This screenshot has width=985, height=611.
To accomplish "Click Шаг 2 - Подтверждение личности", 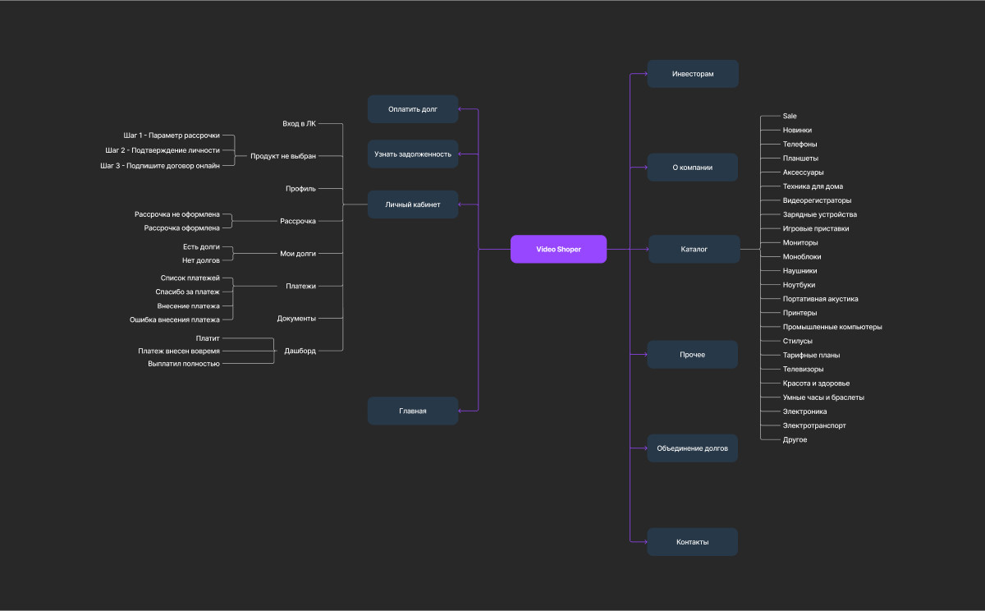I will click(163, 150).
